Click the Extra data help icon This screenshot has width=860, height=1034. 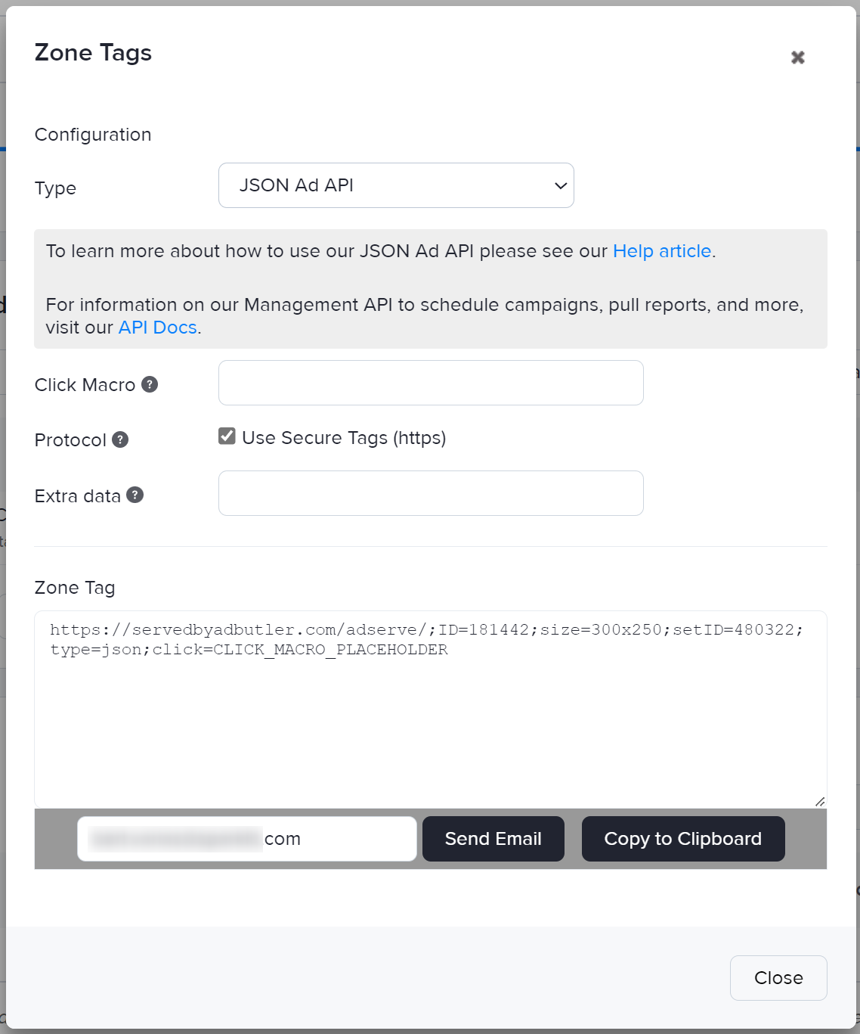135,495
